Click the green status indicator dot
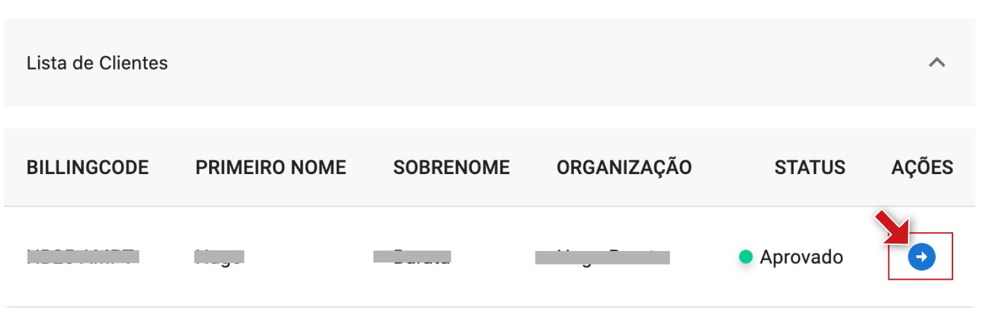The height and width of the screenshot is (328, 988). pos(745,257)
